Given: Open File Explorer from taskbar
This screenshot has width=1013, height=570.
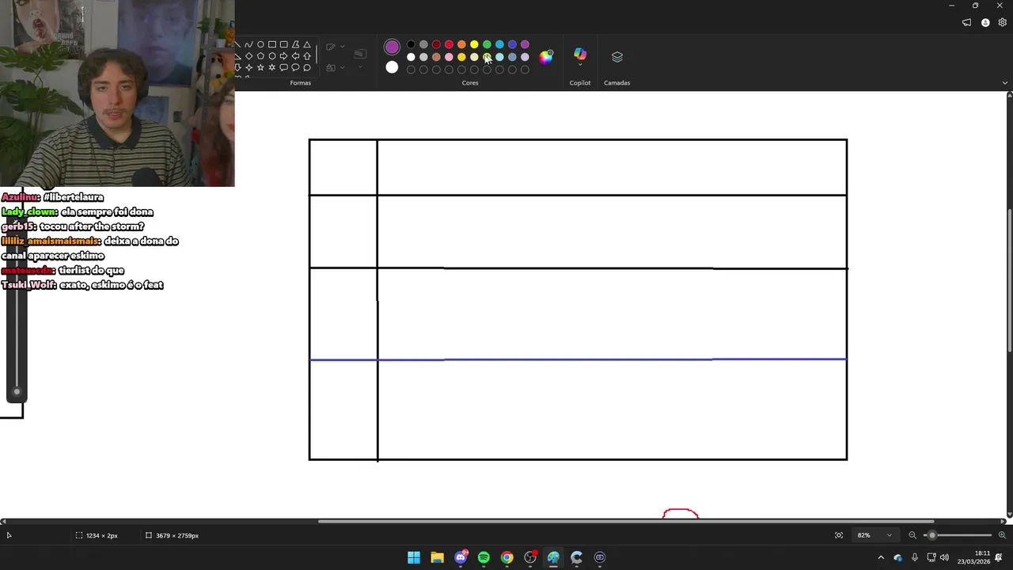Looking at the screenshot, I should (437, 557).
